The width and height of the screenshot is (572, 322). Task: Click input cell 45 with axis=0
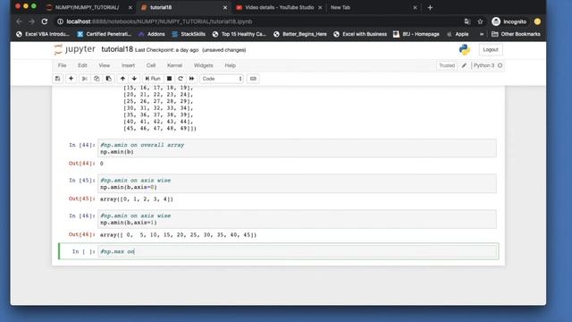coord(297,183)
